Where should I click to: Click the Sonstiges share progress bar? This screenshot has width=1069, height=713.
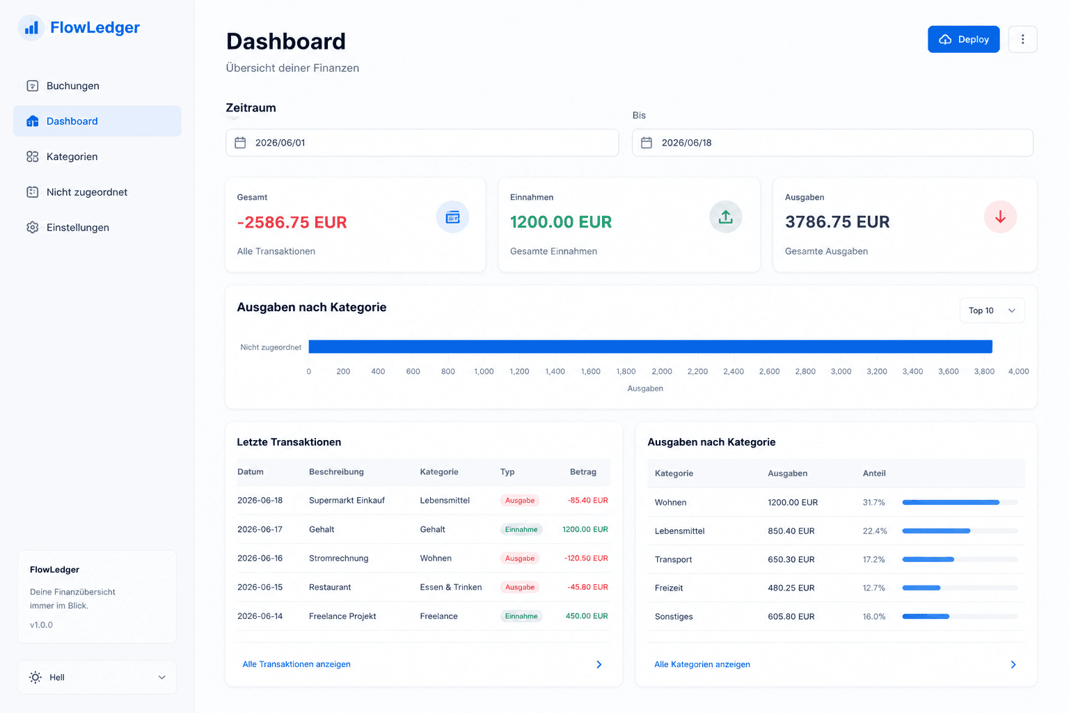[x=960, y=616]
